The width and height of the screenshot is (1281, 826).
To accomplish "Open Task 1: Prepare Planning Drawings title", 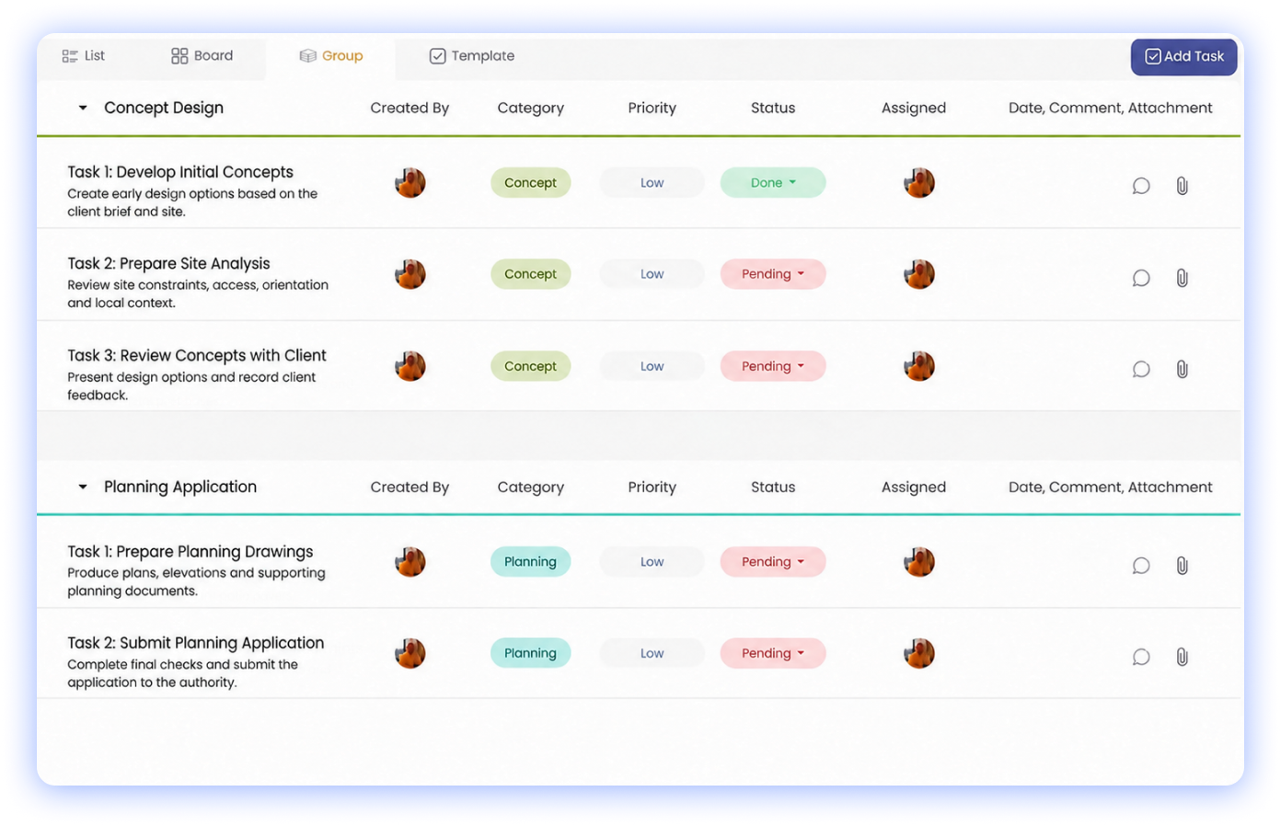I will [x=190, y=552].
